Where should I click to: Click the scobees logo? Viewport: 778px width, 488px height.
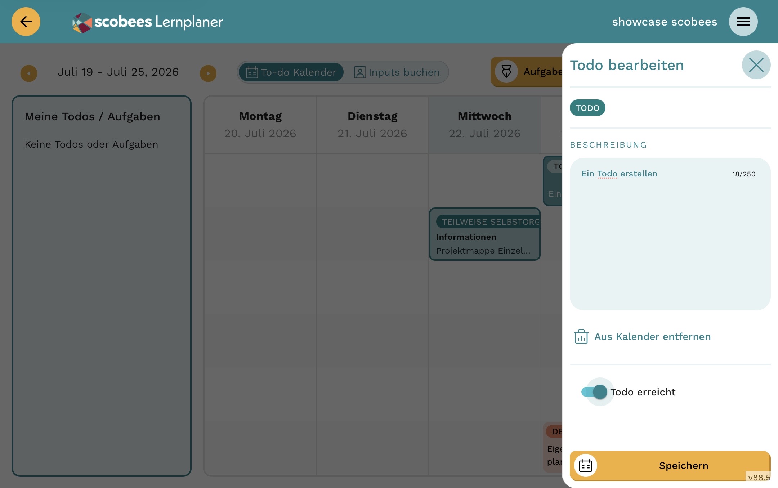[x=148, y=22]
